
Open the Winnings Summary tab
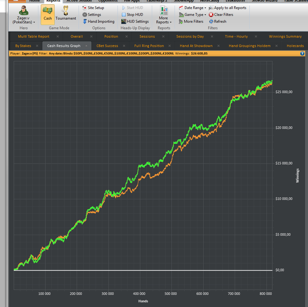(285, 36)
